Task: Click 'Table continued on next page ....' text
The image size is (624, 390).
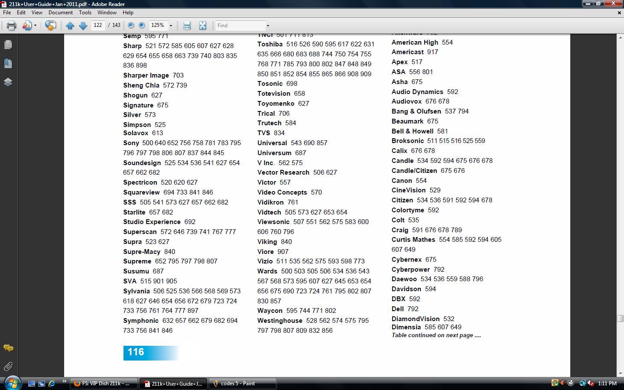Action: click(x=436, y=335)
